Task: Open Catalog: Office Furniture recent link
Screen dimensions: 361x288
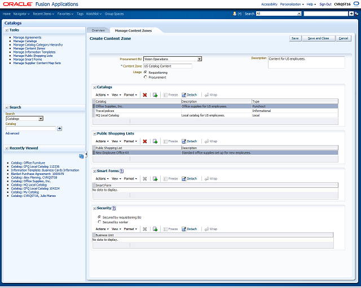Action: 28,163
